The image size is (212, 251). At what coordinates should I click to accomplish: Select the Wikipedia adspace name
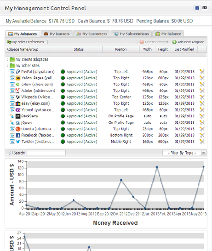pyautogui.click(x=37, y=97)
